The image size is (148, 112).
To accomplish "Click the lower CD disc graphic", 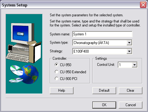I will point(16,80).
